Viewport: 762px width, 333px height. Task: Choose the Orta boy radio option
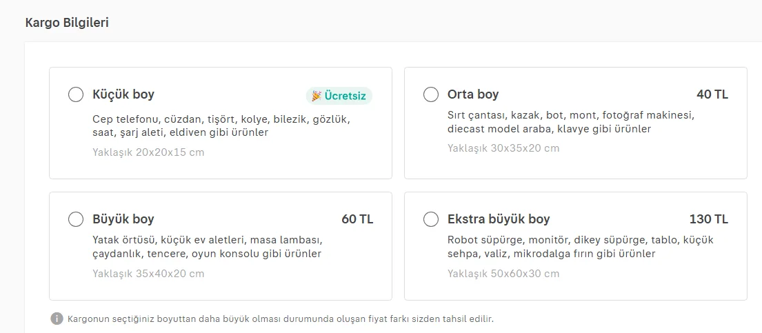(431, 94)
